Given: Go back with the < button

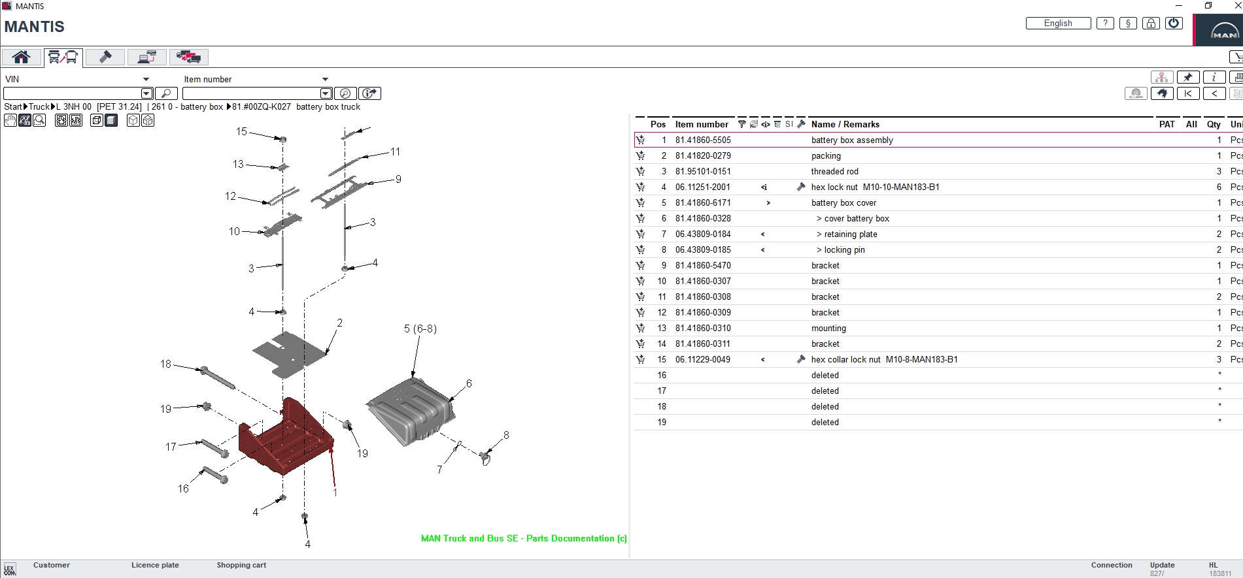Looking at the screenshot, I should [1214, 93].
